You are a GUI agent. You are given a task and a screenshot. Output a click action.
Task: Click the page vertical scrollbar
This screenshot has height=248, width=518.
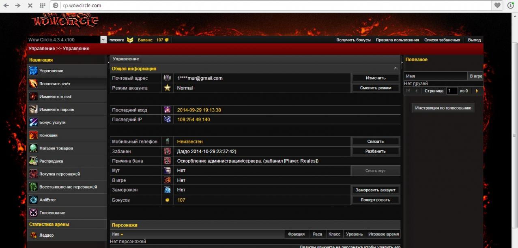[515, 134]
